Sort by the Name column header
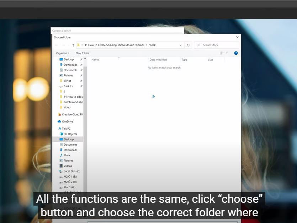Viewport: 297px width, 223px height. (x=95, y=60)
